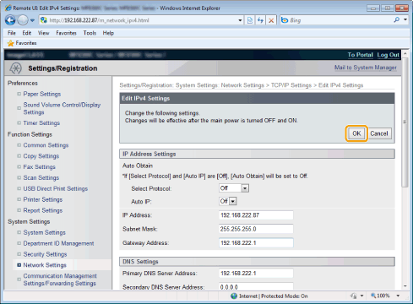Image resolution: width=413 pixels, height=304 pixels.
Task: Open the File menu
Action: pyautogui.click(x=12, y=33)
